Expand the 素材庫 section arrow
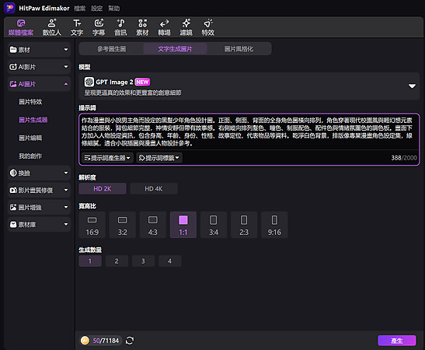 [66, 224]
